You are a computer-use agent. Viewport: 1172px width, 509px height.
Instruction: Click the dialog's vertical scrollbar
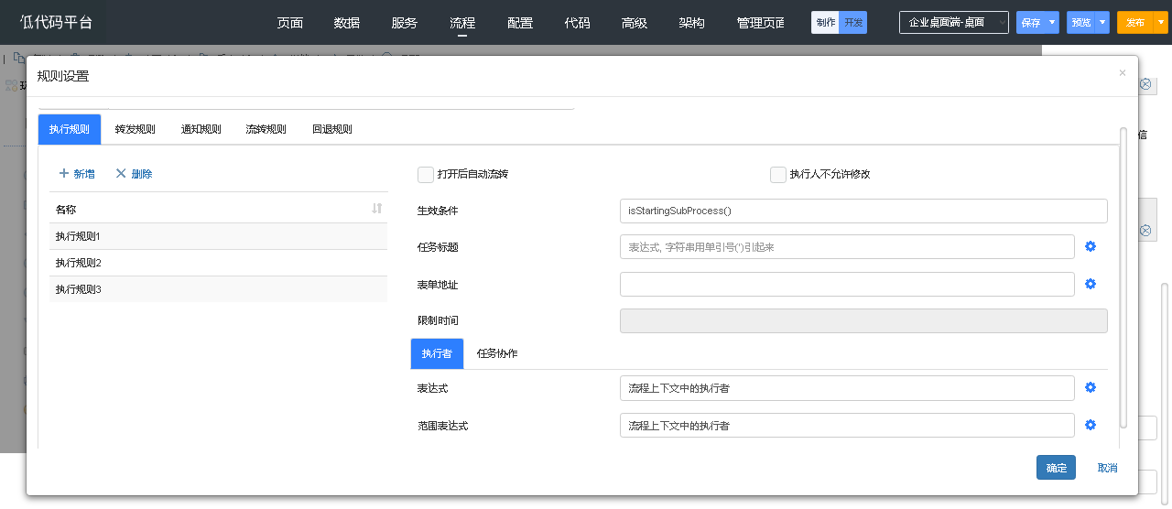pos(1123,275)
